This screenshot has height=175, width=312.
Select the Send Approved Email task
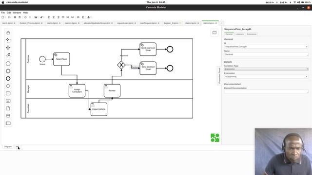148,49
